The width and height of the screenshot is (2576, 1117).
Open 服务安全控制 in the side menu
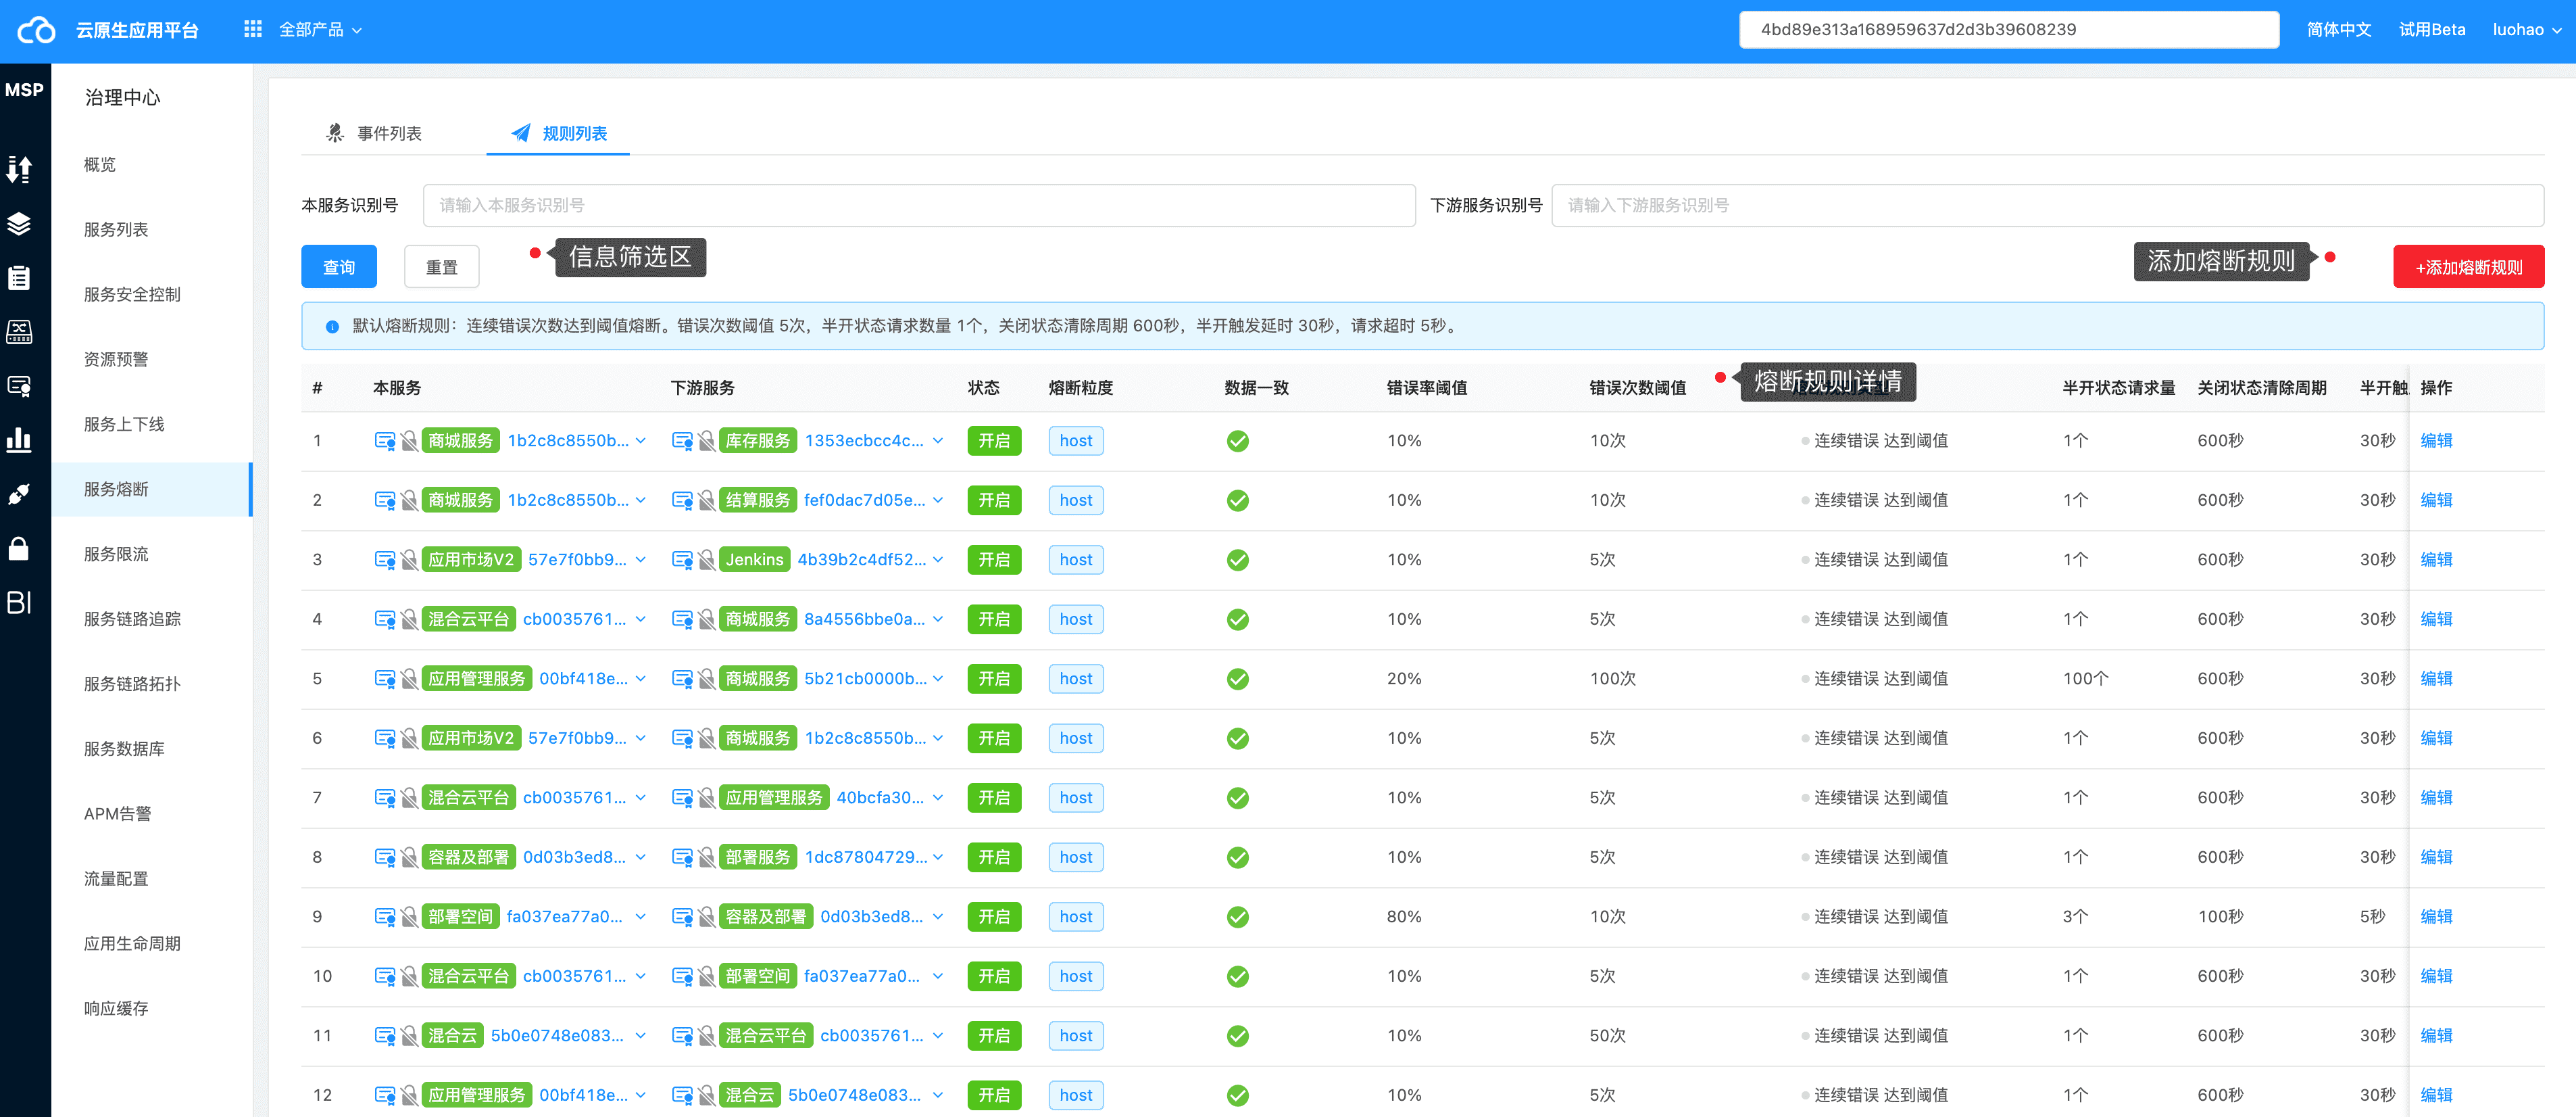pos(132,294)
